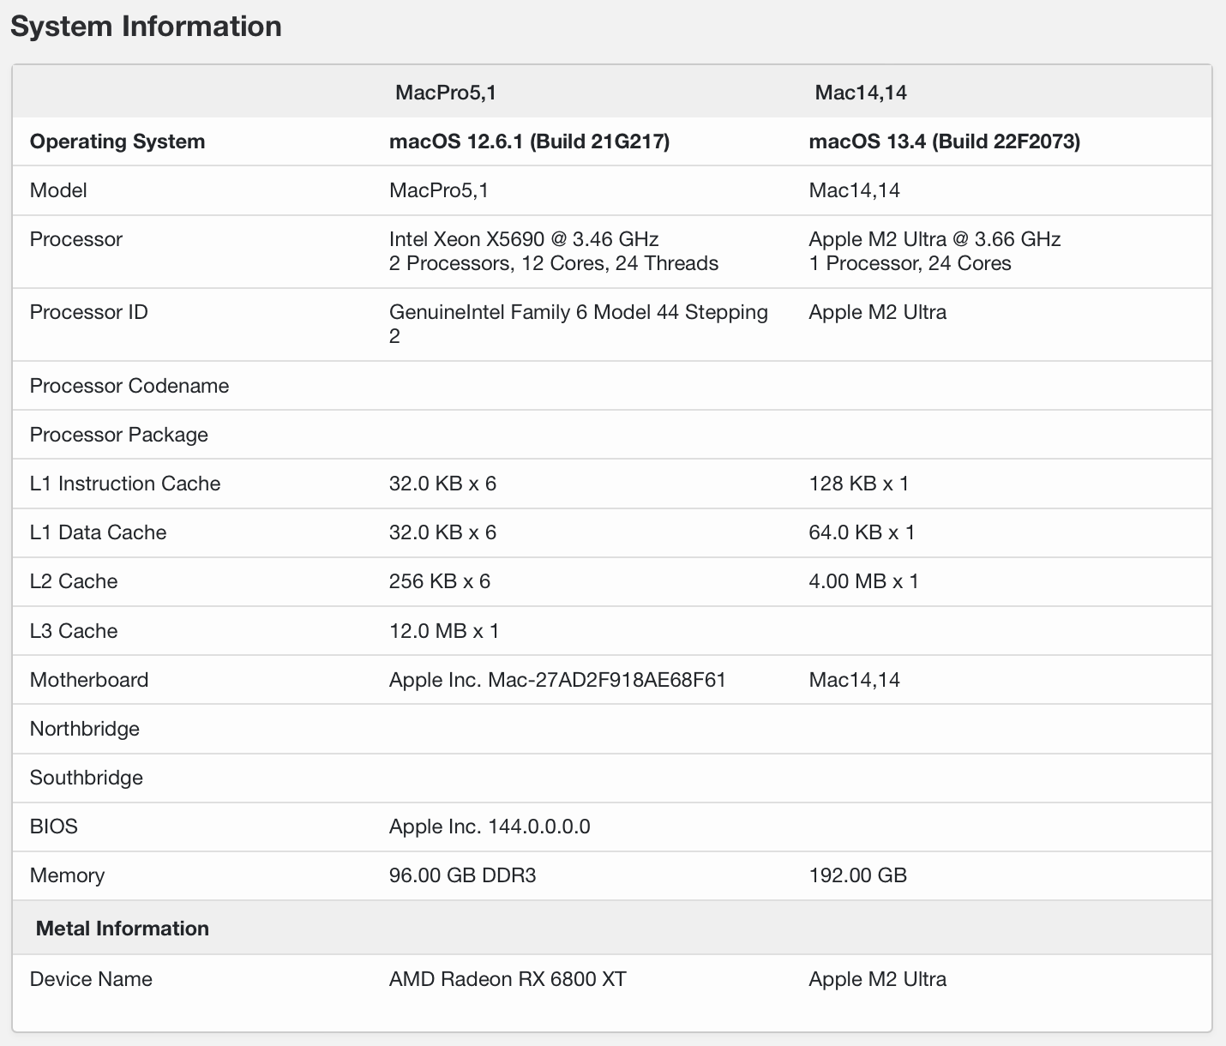Click the Processor Codename row label
This screenshot has width=1226, height=1046.
[129, 386]
